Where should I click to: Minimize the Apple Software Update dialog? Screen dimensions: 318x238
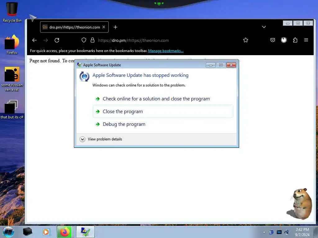tap(211, 65)
